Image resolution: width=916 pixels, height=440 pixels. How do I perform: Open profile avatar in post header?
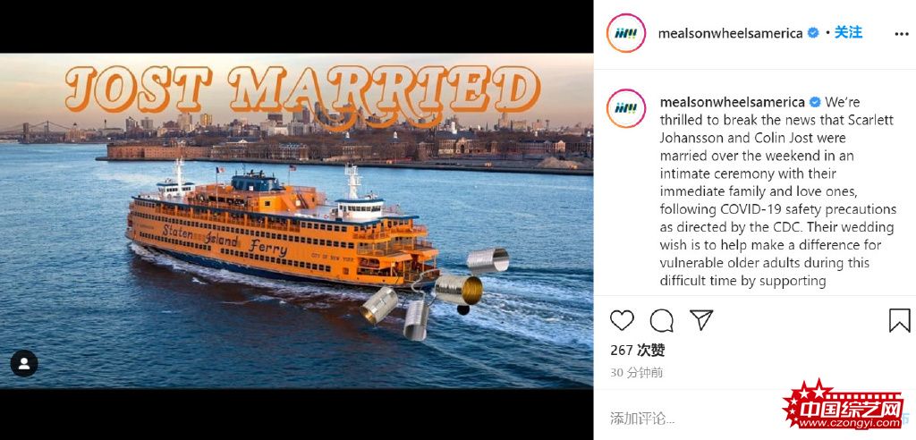[626, 33]
